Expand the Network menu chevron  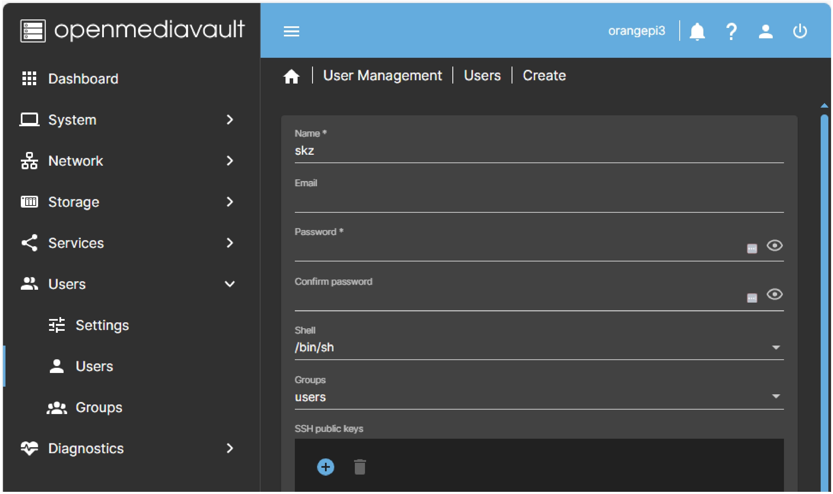click(229, 161)
